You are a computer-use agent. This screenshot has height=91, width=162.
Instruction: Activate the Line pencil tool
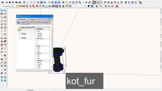coord(2,21)
